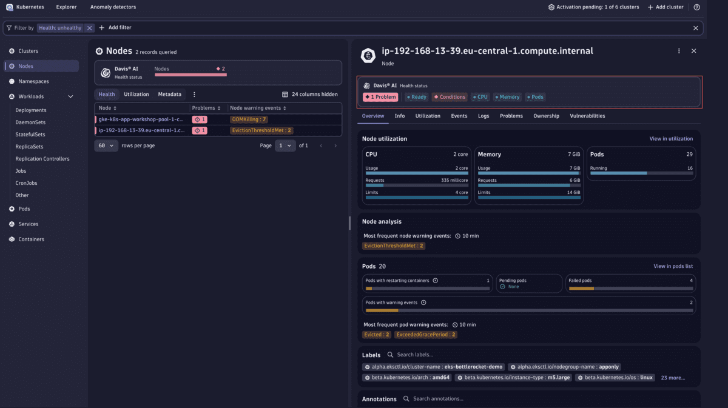The width and height of the screenshot is (728, 408).
Task: Select DaemonSets in the sidebar
Action: point(30,122)
